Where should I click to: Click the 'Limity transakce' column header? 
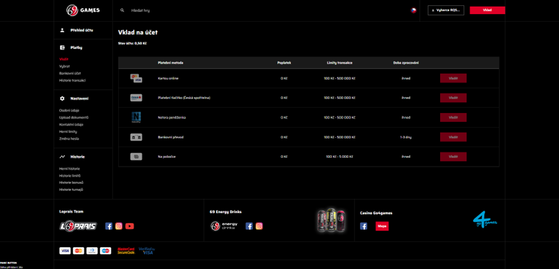tap(340, 63)
